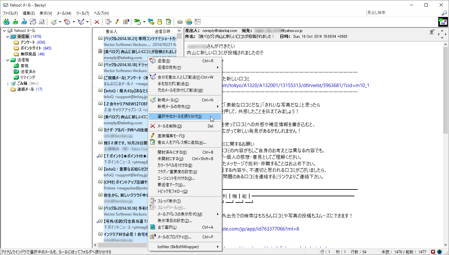
Task: Toggle thread view toolbar icon
Action: [109, 22]
